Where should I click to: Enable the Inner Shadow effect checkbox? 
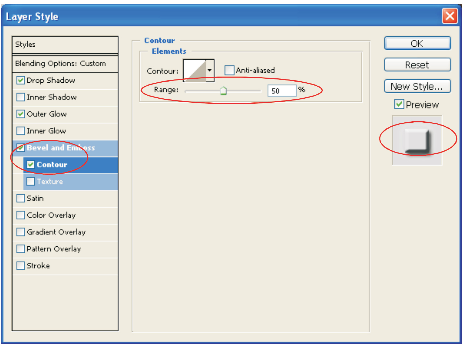21,97
